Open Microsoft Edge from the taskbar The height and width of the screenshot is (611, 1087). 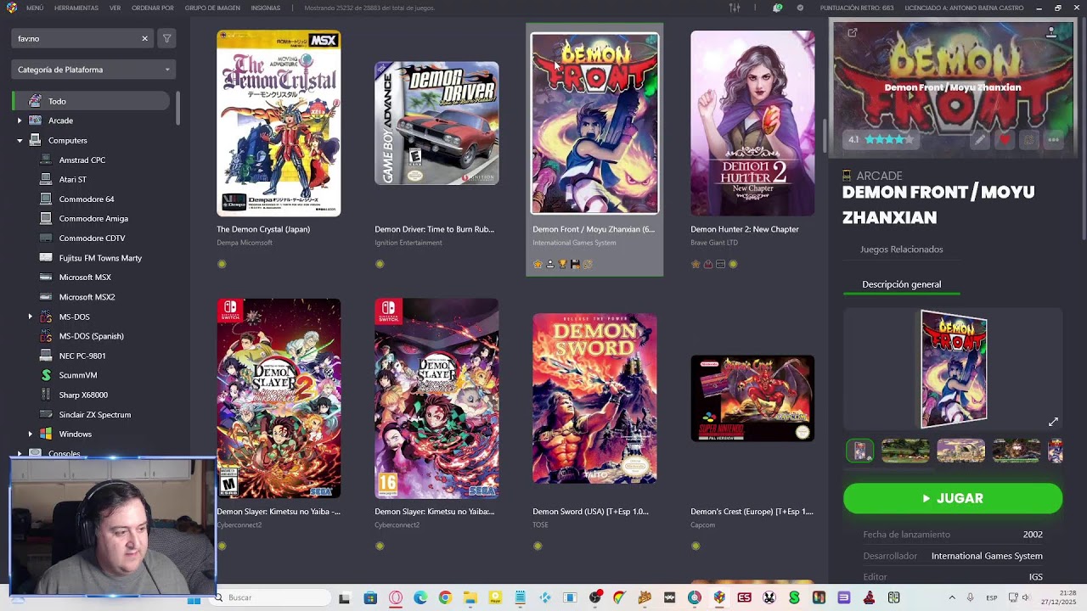[x=420, y=597]
